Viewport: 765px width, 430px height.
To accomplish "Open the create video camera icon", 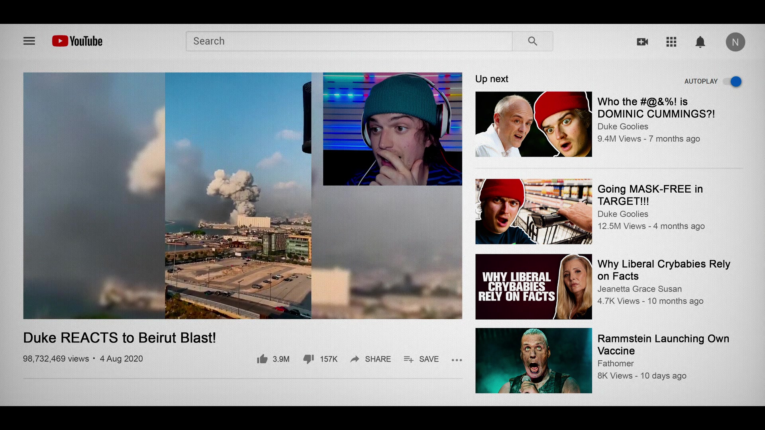I will point(642,42).
